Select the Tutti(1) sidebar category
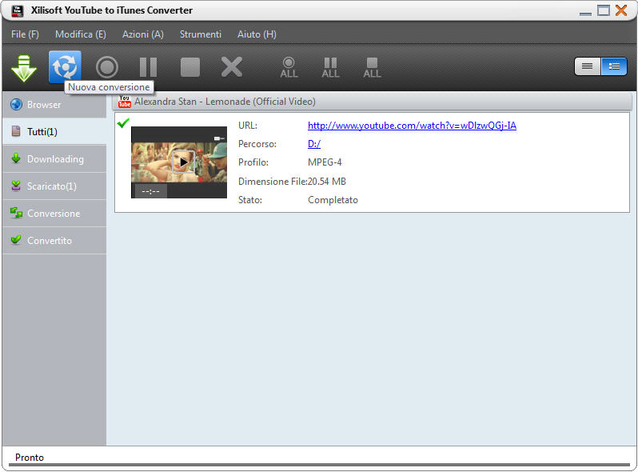Image resolution: width=638 pixels, height=472 pixels. pyautogui.click(x=54, y=131)
